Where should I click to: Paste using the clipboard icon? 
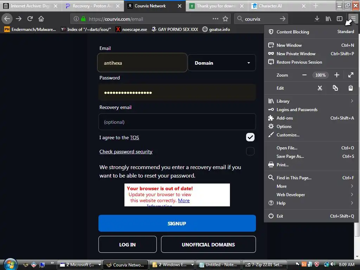click(351, 88)
